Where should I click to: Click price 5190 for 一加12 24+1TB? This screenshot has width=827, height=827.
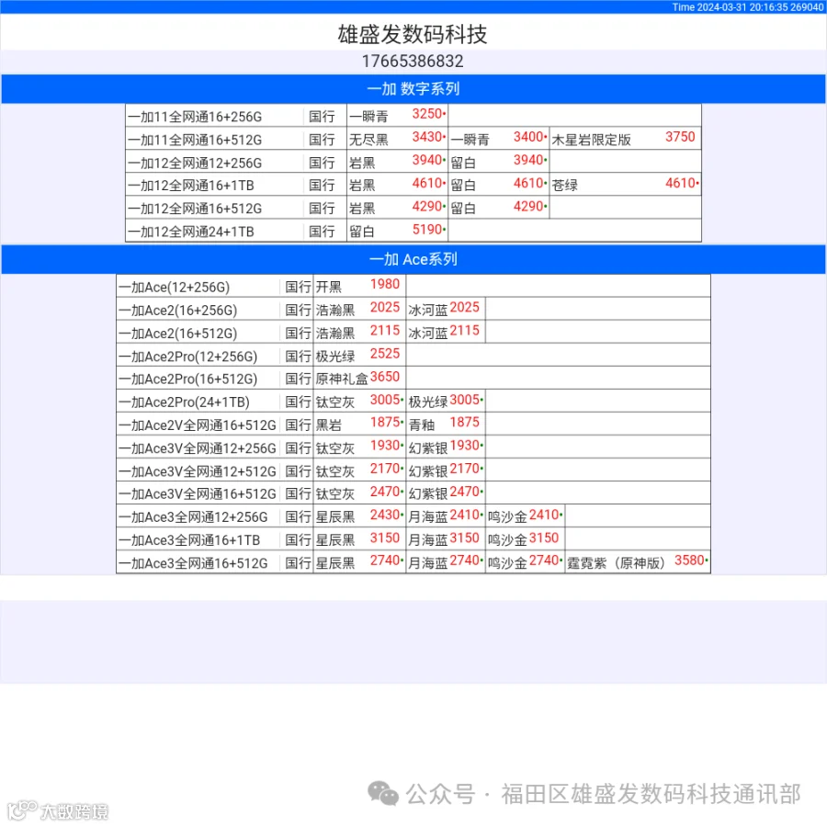(x=427, y=230)
